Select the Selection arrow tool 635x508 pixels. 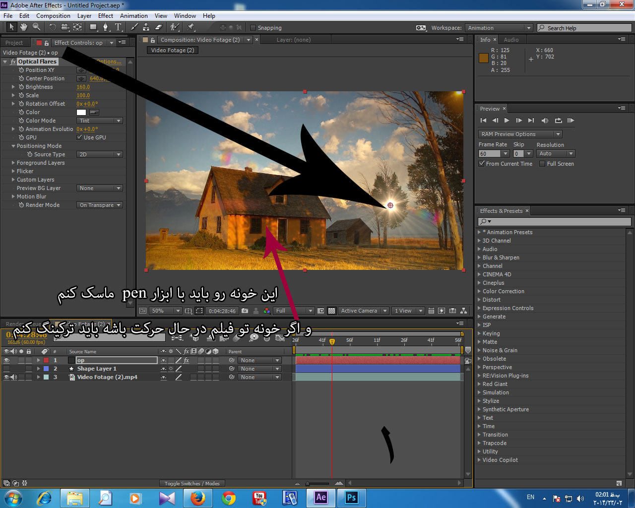click(11, 27)
